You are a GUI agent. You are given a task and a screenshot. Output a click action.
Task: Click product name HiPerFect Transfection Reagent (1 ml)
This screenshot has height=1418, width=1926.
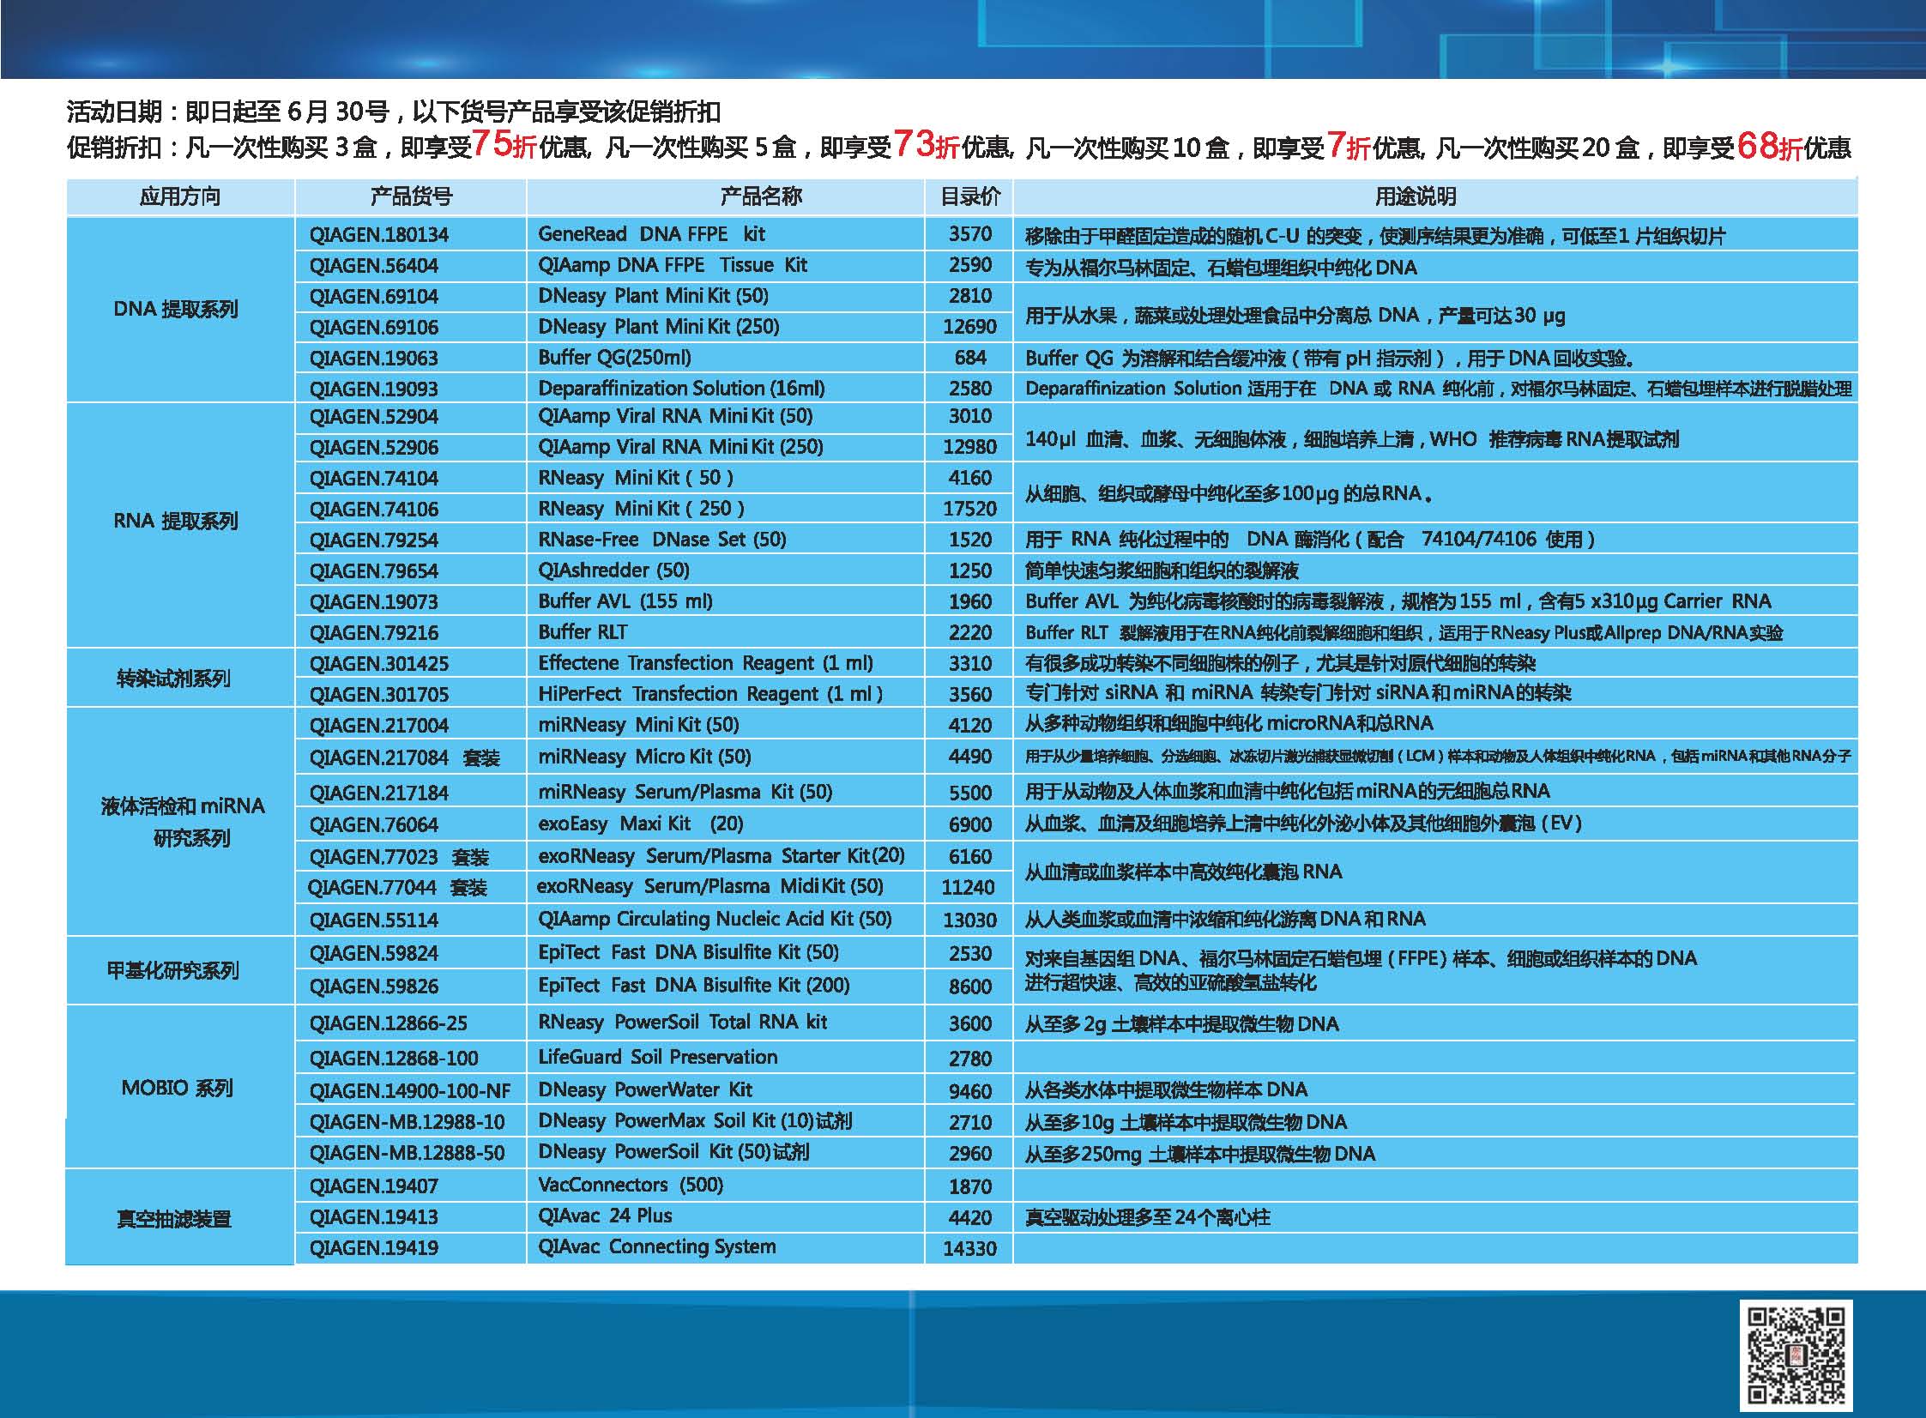click(710, 693)
